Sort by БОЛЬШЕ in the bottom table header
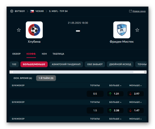Screen dimensions: 155x129 tap(115, 119)
